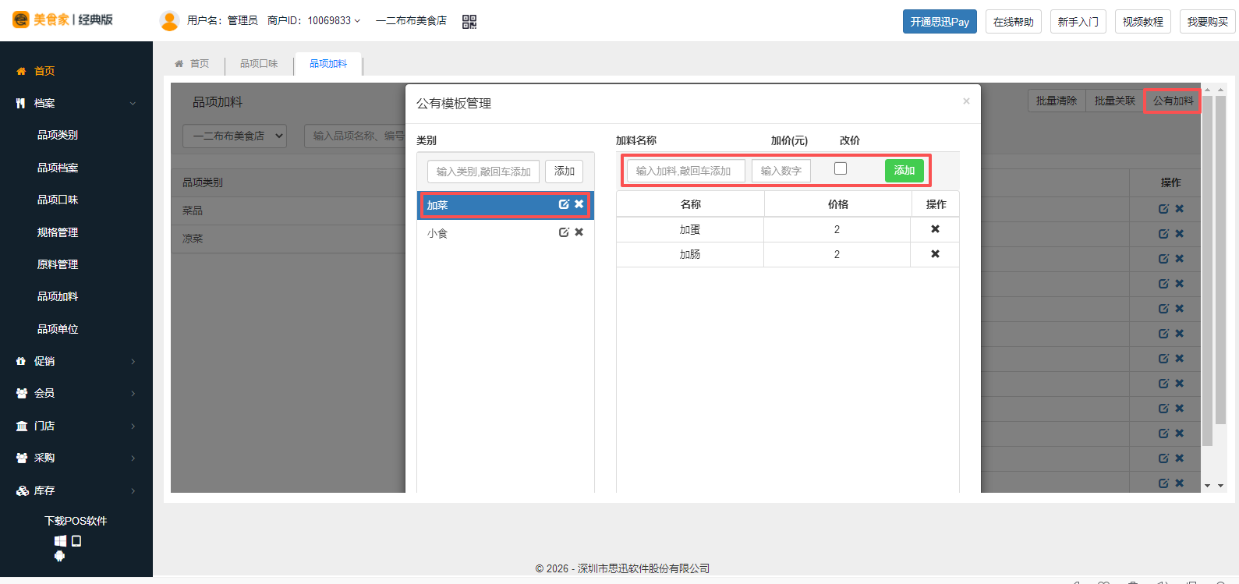The width and height of the screenshot is (1239, 584).
Task: Click the 加肠 name cell
Action: pos(690,254)
